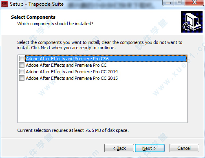Enable the After Effects and Premiere Pro CS6 checkbox
The image size is (205, 158).
[22, 59]
